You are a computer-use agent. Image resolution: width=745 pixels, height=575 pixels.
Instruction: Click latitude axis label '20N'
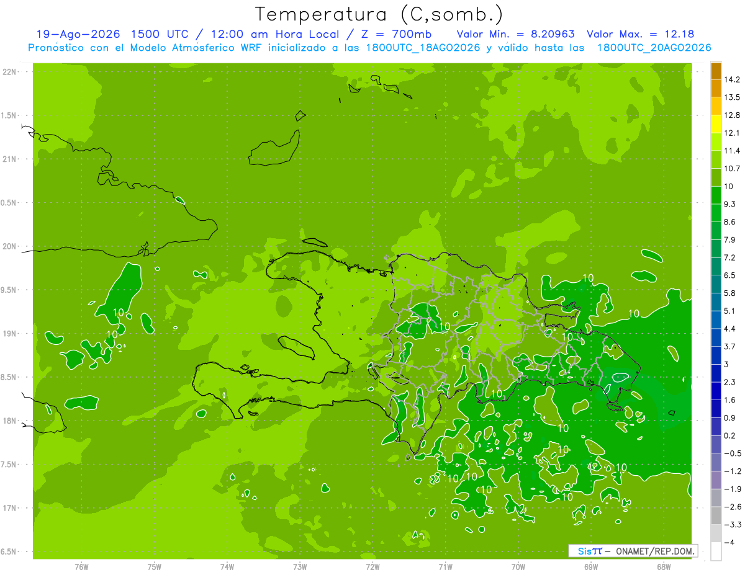tap(11, 246)
